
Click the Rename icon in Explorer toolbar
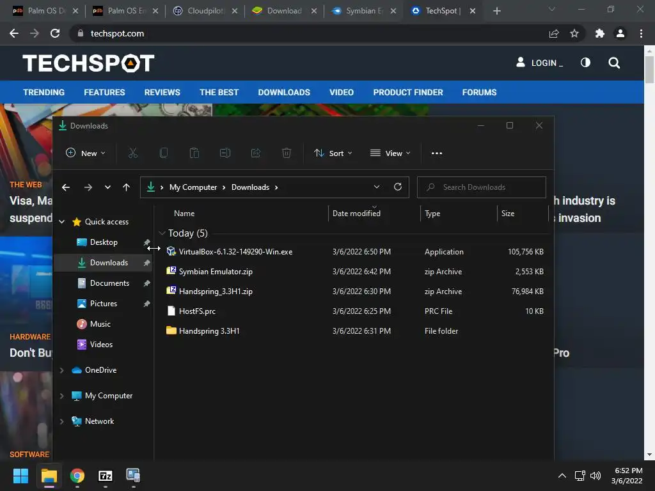(225, 153)
